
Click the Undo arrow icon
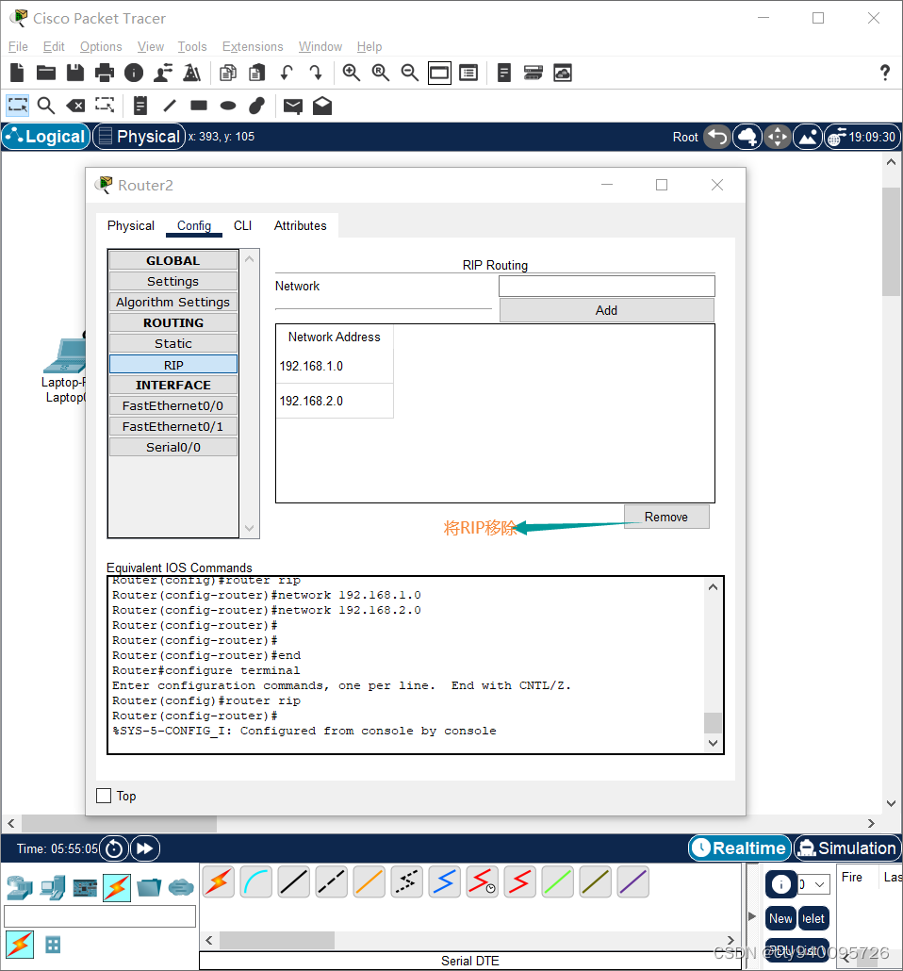tap(287, 74)
